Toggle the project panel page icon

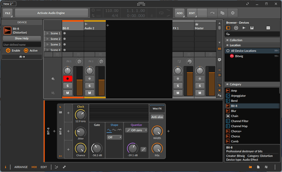coord(258,167)
